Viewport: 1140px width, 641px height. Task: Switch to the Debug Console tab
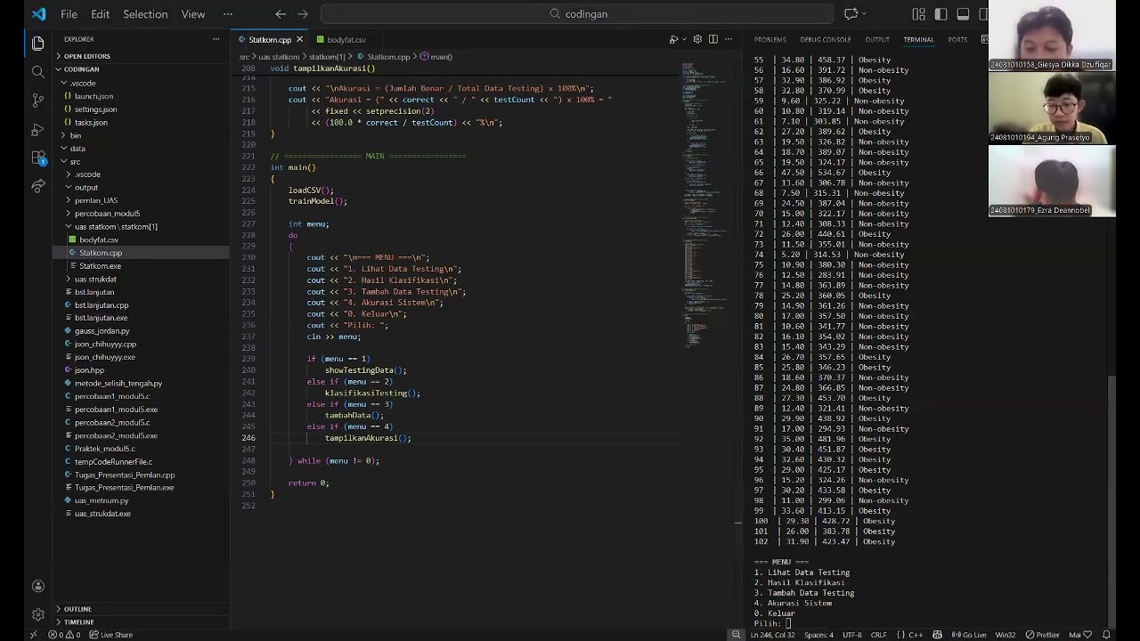826,39
